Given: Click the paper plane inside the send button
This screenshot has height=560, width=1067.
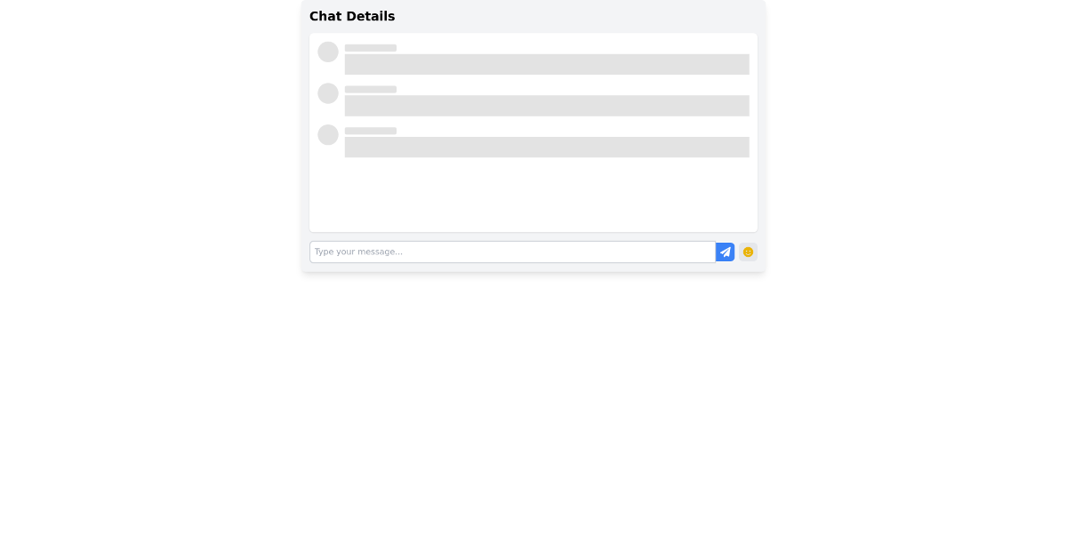Looking at the screenshot, I should click(x=725, y=252).
